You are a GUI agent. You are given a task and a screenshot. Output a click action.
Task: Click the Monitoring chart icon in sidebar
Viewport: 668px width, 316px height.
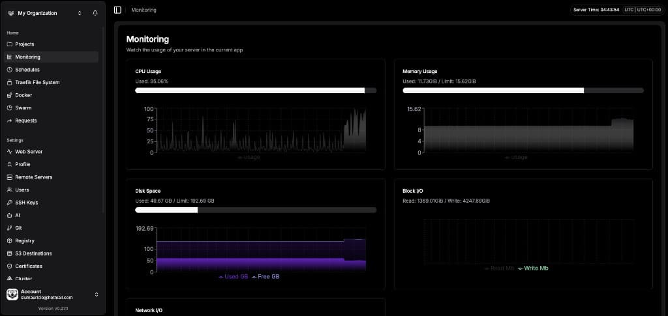coord(10,57)
